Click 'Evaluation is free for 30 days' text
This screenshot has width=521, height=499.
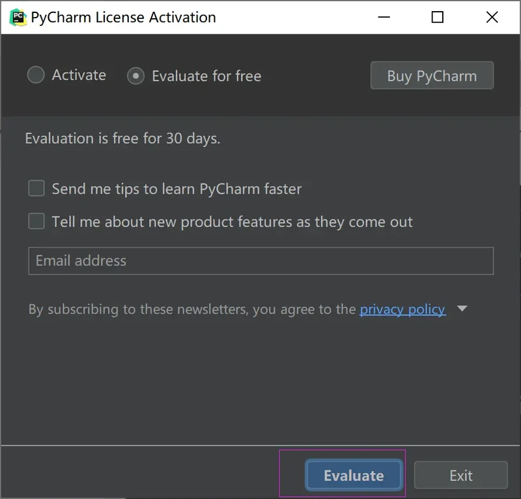pos(122,139)
